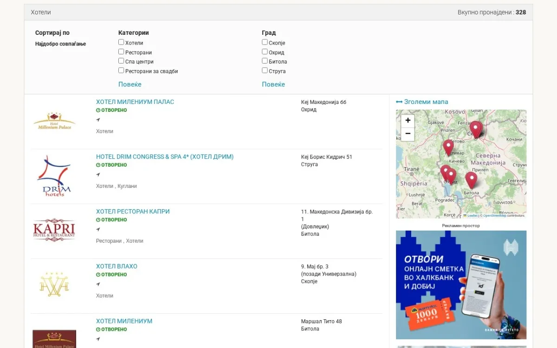Open ХОТЕЛ МИЛЕНИУМ listing in Битола
Screen dimensions: 557x348
click(x=124, y=321)
